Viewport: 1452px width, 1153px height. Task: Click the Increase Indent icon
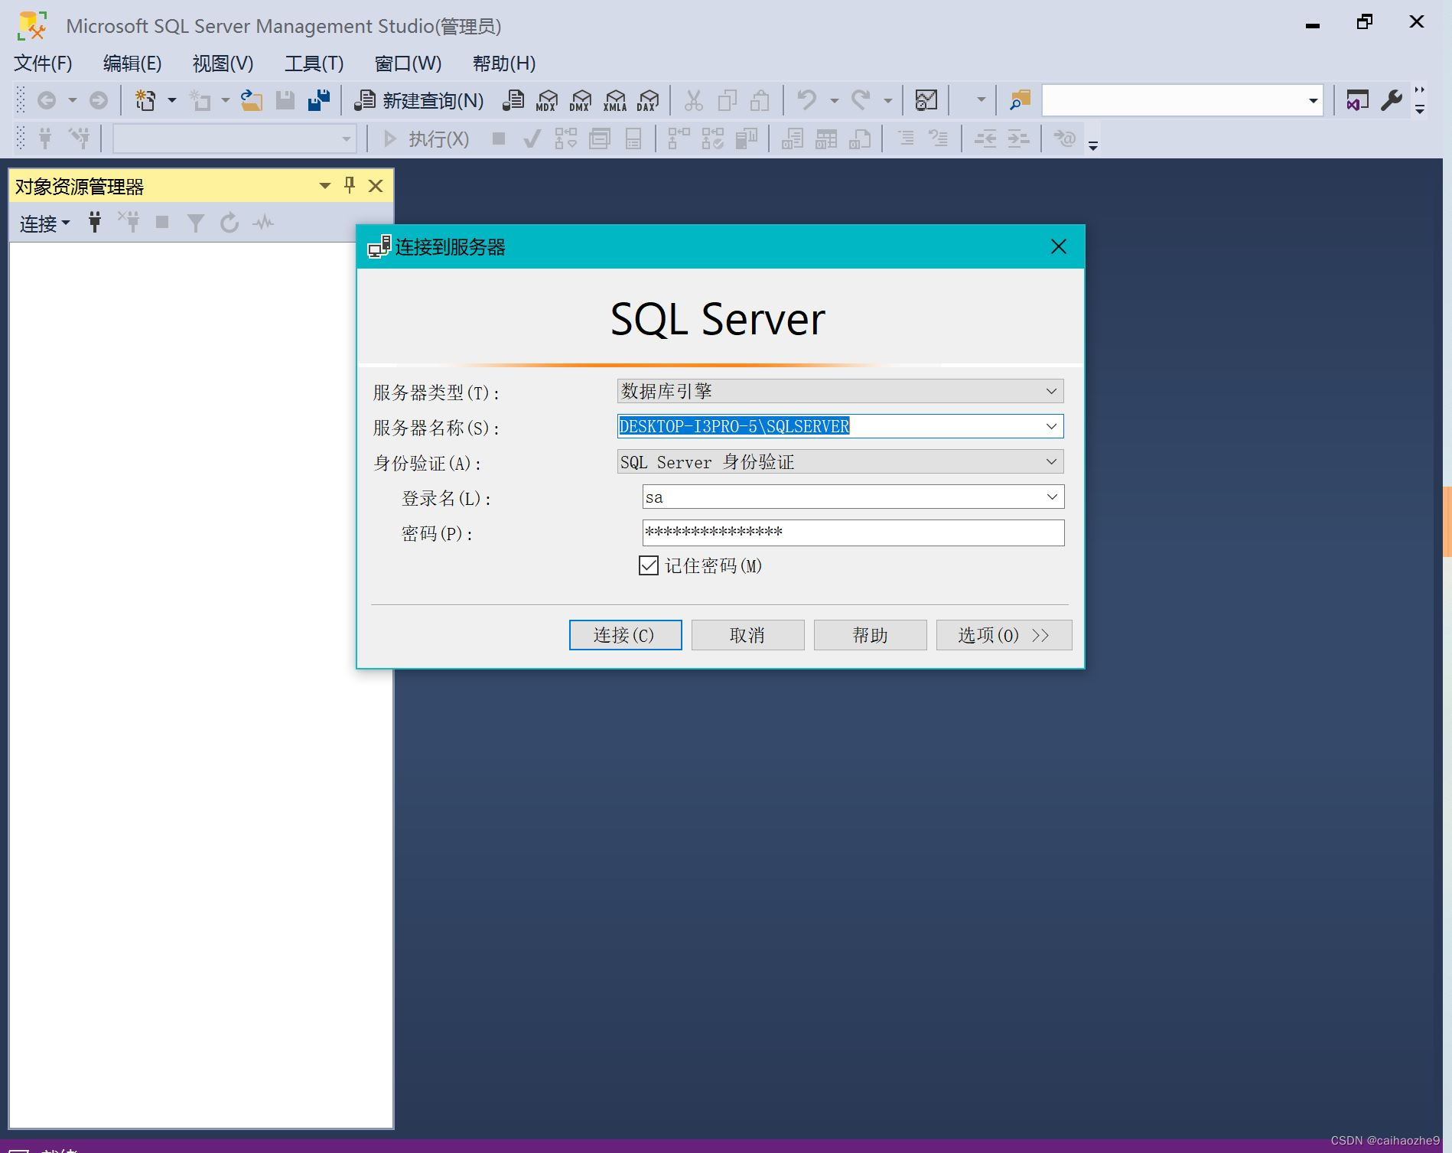[x=1018, y=138]
